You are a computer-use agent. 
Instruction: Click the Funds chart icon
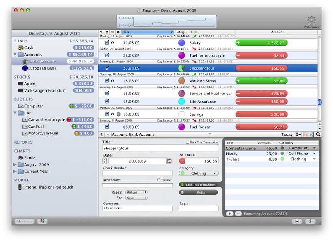20,158
